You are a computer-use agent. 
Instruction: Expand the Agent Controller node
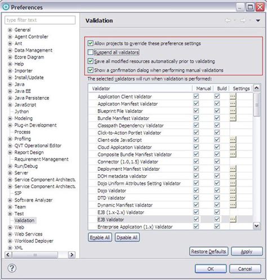click(x=10, y=37)
